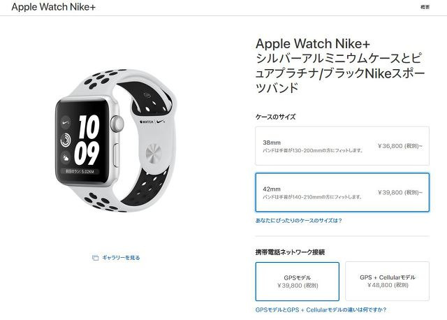Viewport: 447px width, 320px height.
Task: Click the pin clasp on the band
Action: (x=154, y=154)
